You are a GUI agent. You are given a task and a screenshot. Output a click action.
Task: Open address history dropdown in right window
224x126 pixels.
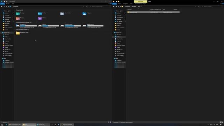point(196,7)
